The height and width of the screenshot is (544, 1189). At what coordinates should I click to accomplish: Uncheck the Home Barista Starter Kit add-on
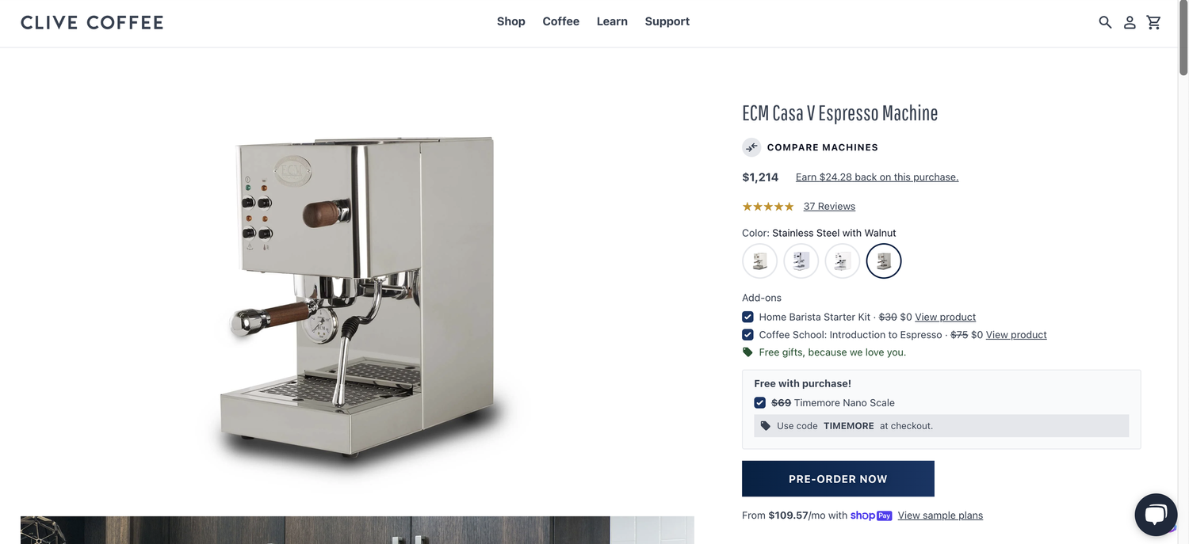tap(747, 317)
